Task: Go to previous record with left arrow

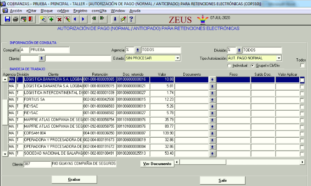Action: pyautogui.click(x=75, y=19)
